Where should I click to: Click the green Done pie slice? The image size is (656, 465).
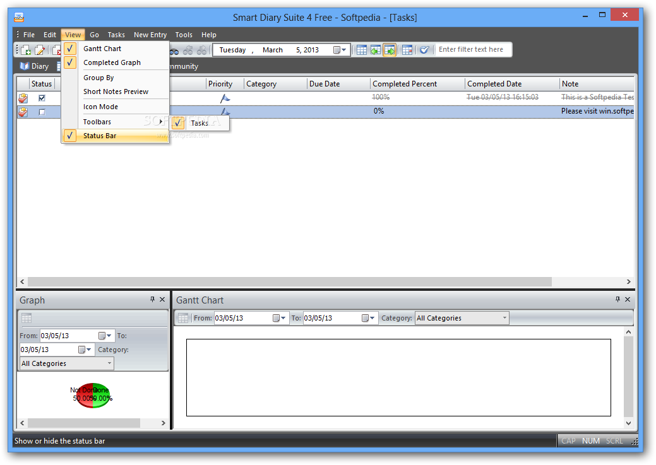[x=101, y=396]
